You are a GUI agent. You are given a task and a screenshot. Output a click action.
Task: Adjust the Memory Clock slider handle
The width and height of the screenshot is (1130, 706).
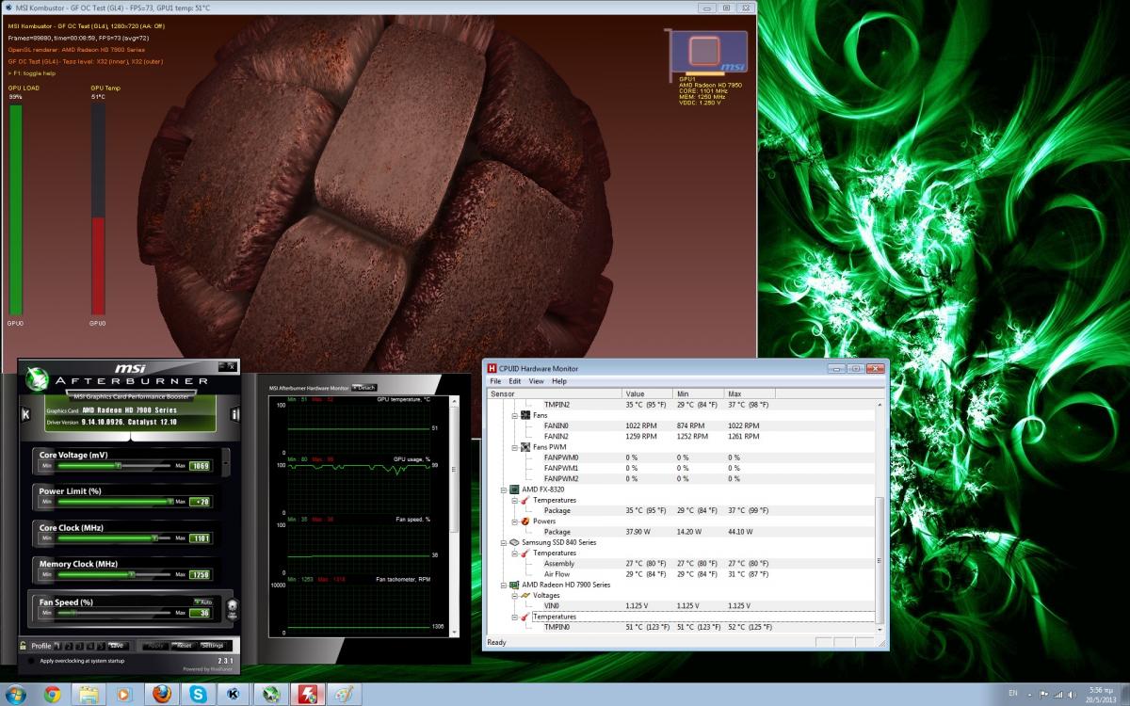pyautogui.click(x=132, y=573)
